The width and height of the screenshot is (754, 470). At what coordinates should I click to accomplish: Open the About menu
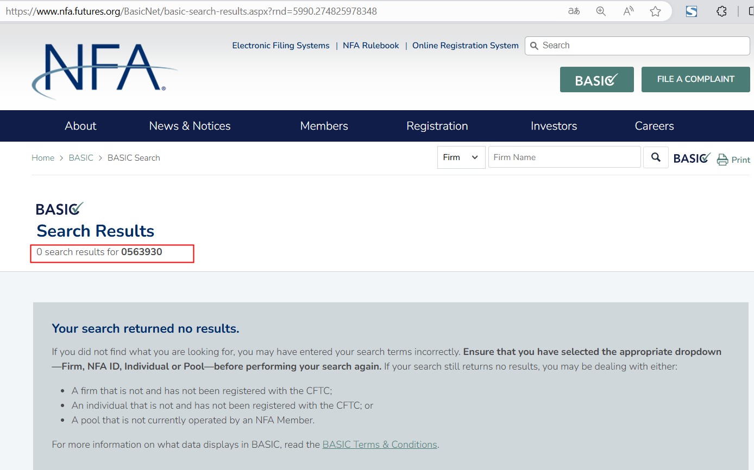point(80,126)
